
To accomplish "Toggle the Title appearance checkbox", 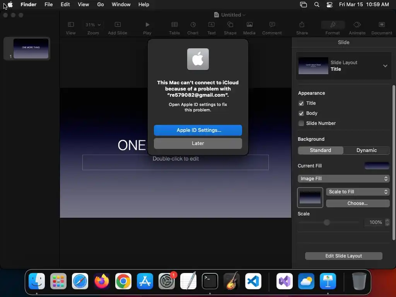I will click(301, 103).
